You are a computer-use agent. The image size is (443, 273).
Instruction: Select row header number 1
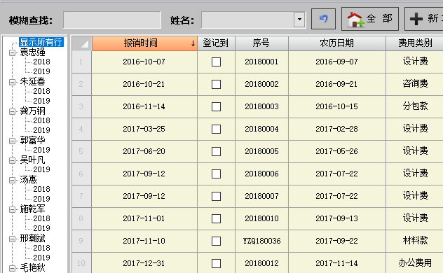tap(81, 62)
